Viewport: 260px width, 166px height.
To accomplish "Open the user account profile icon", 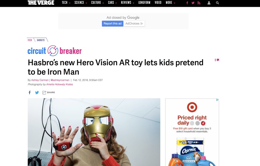I will (209, 3).
